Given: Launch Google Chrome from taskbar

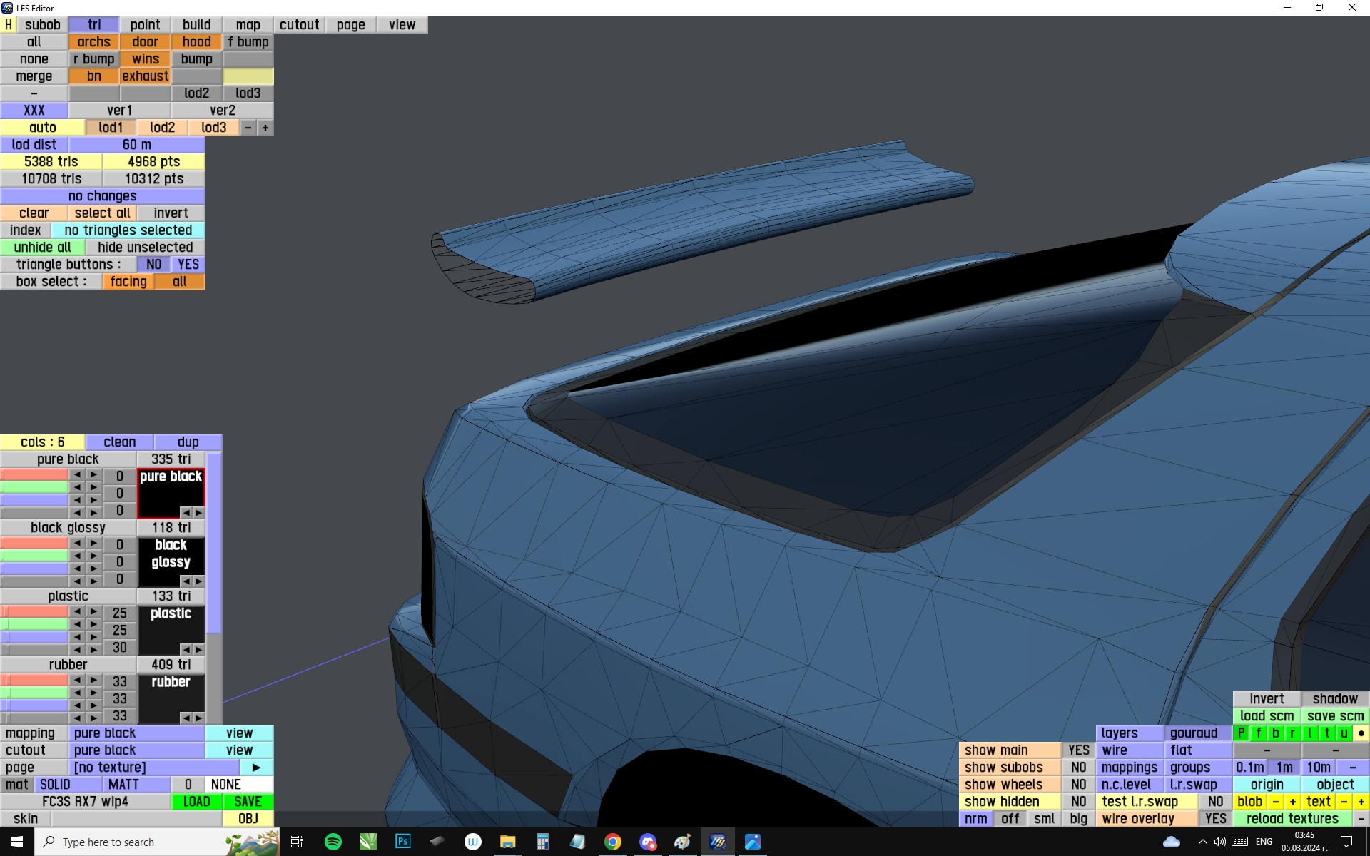Looking at the screenshot, I should pyautogui.click(x=612, y=842).
